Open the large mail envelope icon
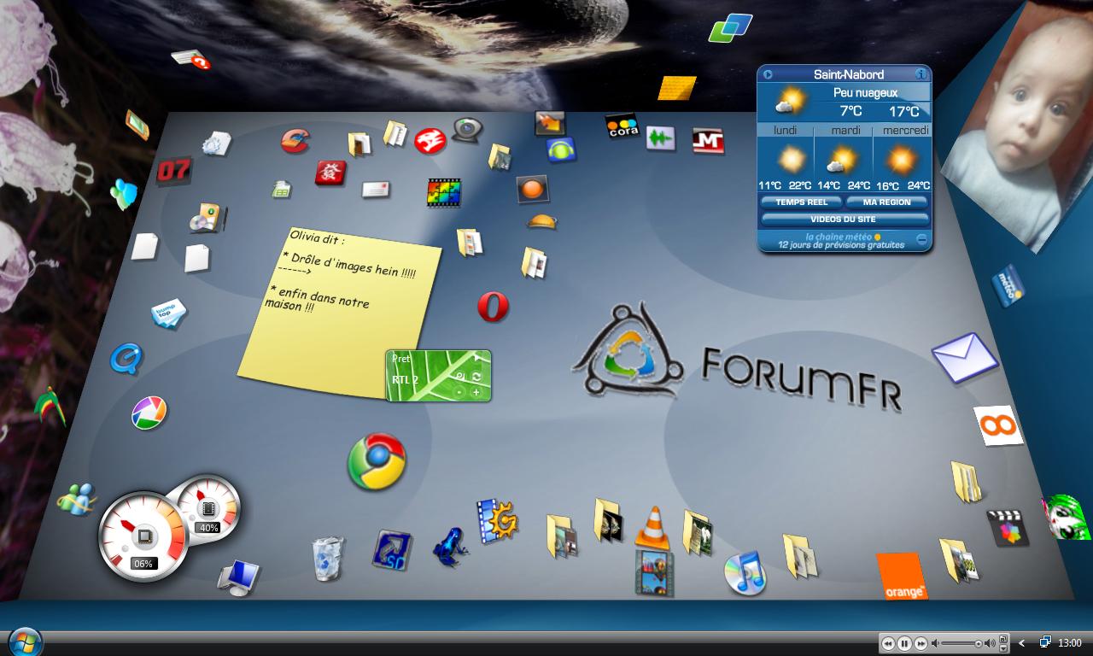The image size is (1093, 656). point(965,357)
